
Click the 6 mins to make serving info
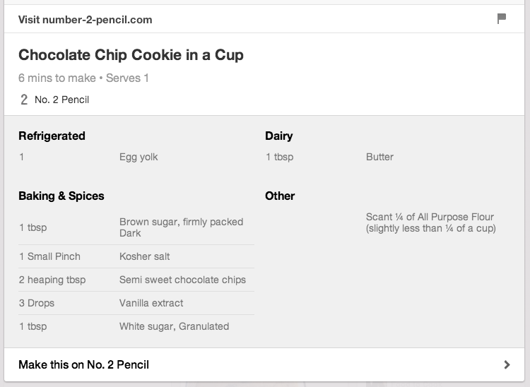(83, 78)
